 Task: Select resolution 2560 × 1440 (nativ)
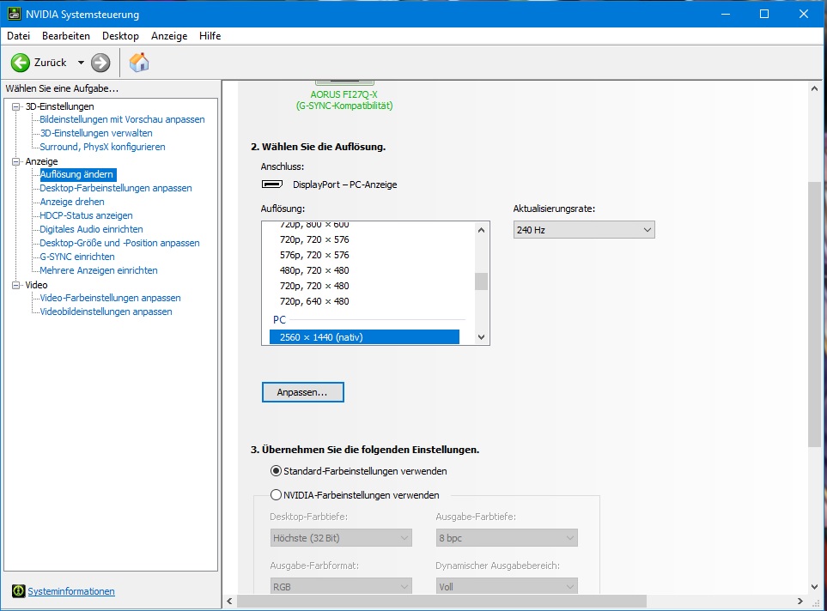364,337
